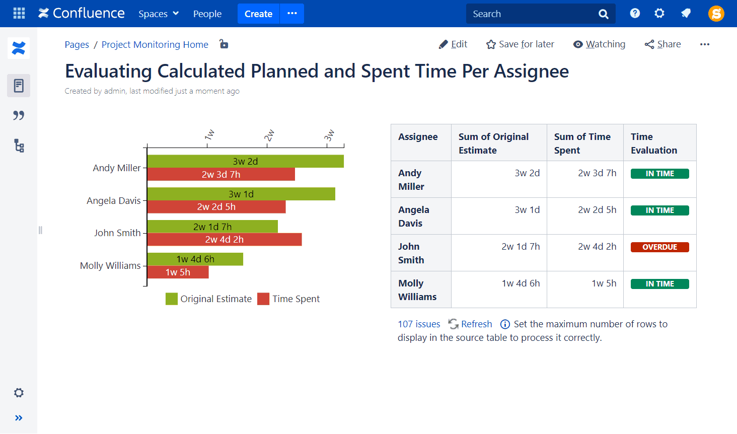Image resolution: width=737 pixels, height=434 pixels.
Task: Open the page restrictions lock icon
Action: pyautogui.click(x=224, y=44)
